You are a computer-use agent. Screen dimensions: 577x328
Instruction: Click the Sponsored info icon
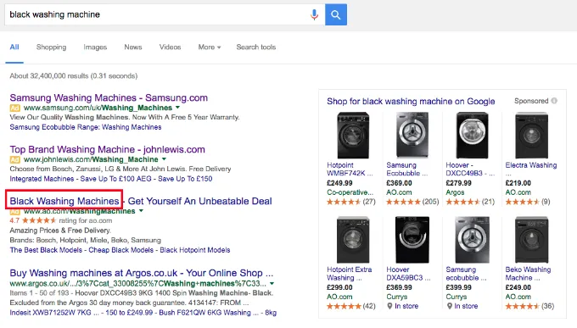(554, 101)
